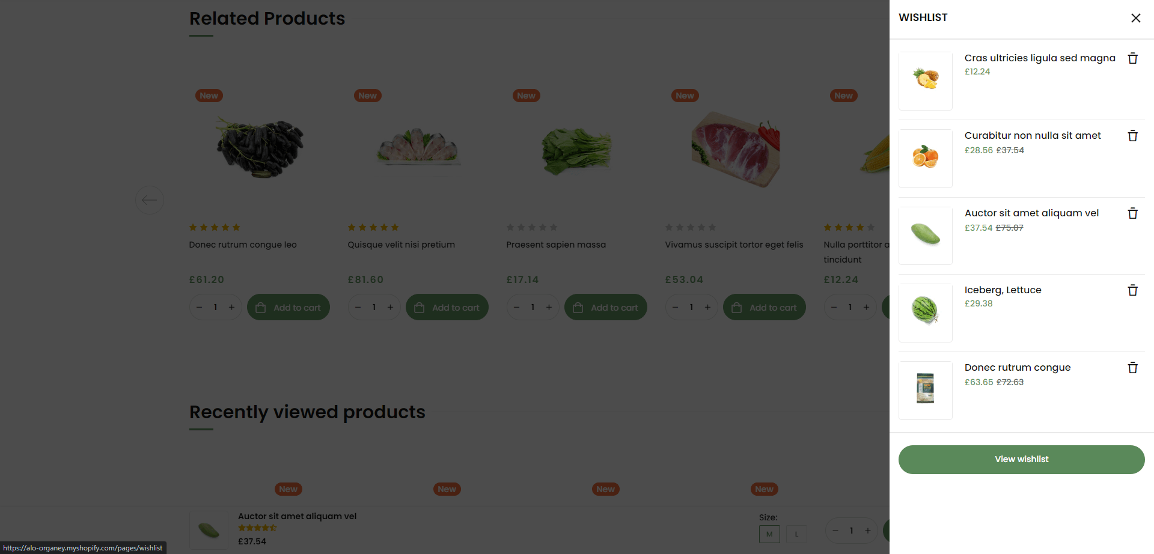1154x554 pixels.
Task: Increase quantity for Donec rutrum congue leo
Action: pyautogui.click(x=232, y=308)
